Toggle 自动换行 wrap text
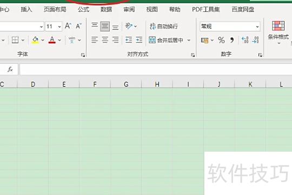This screenshot has height=195, width=292. (164, 27)
